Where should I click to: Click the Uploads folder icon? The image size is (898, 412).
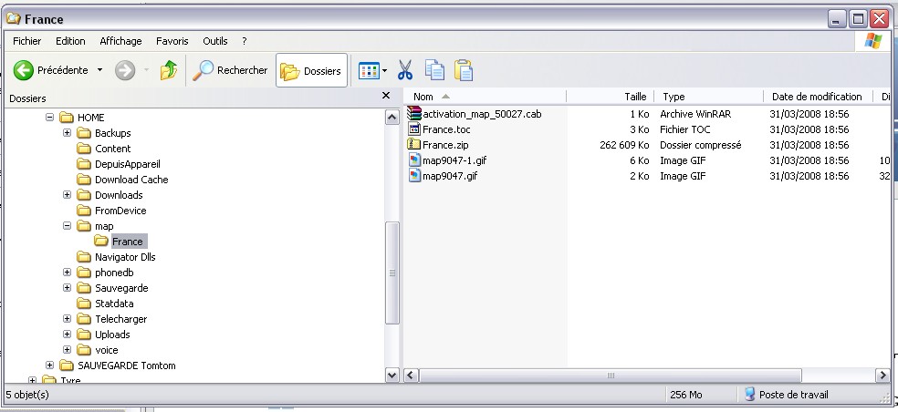point(84,335)
